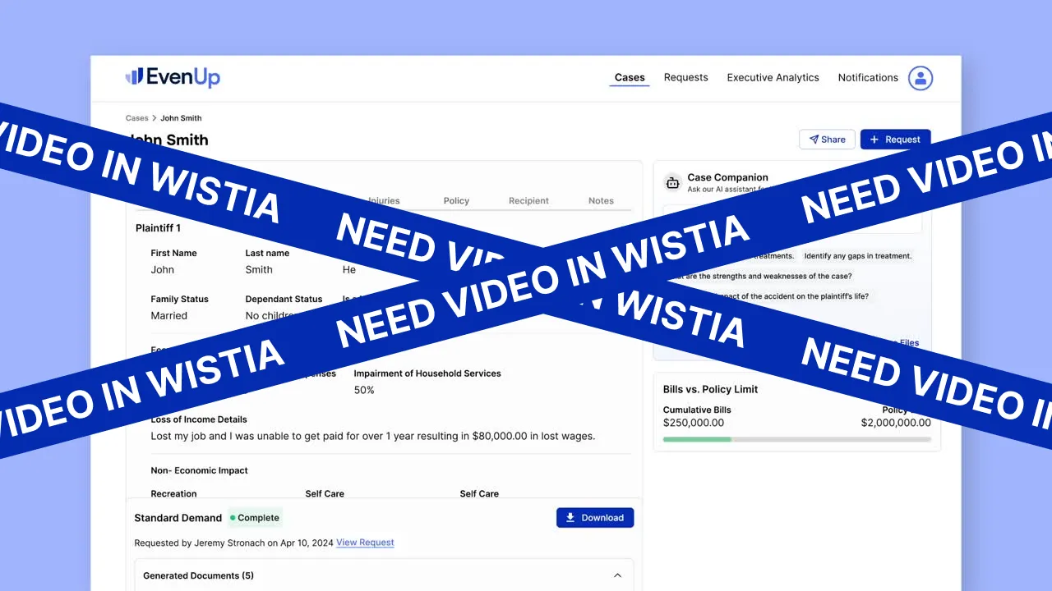
Task: Click the Cases breadcrumb link
Action: tap(136, 118)
